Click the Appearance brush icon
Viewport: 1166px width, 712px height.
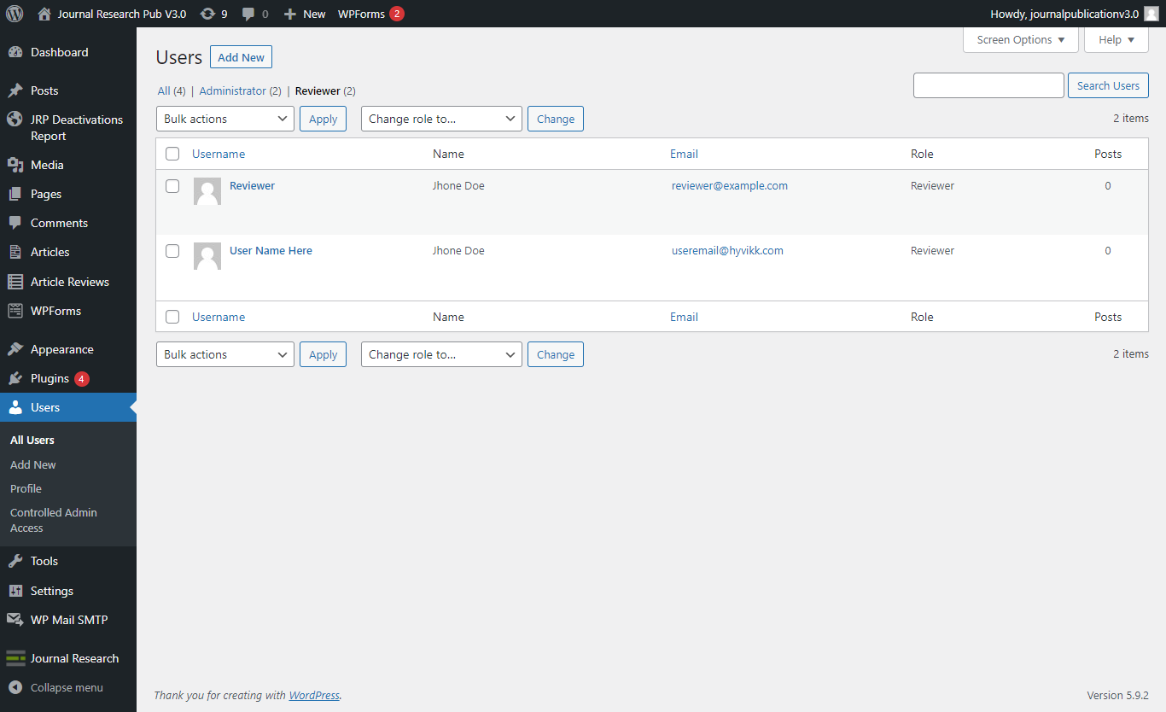(15, 349)
